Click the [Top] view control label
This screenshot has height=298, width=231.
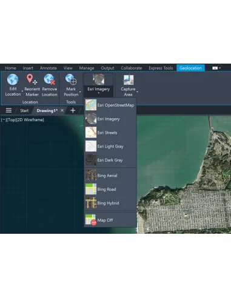click(11, 120)
